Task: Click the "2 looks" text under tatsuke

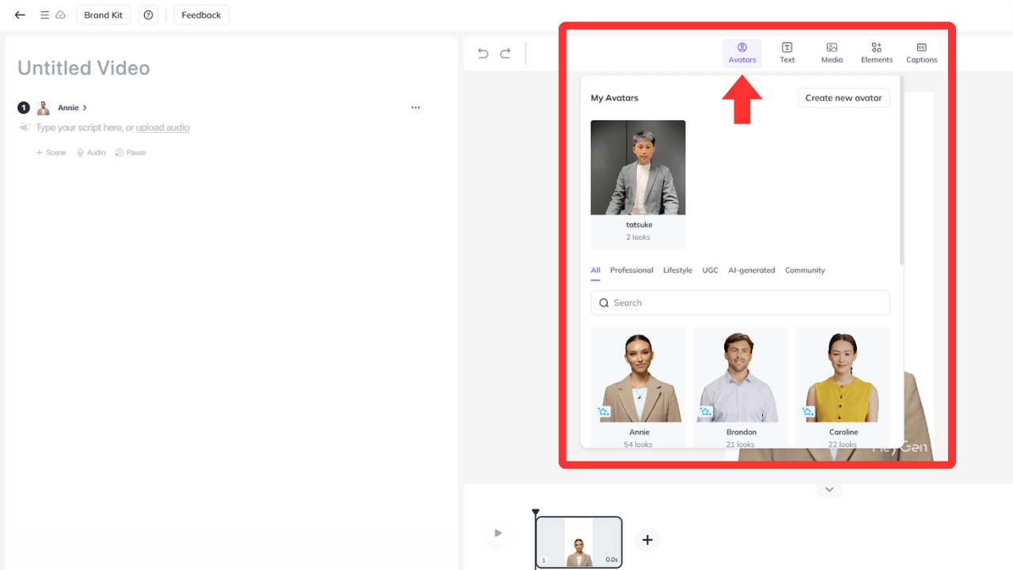Action: coord(638,237)
